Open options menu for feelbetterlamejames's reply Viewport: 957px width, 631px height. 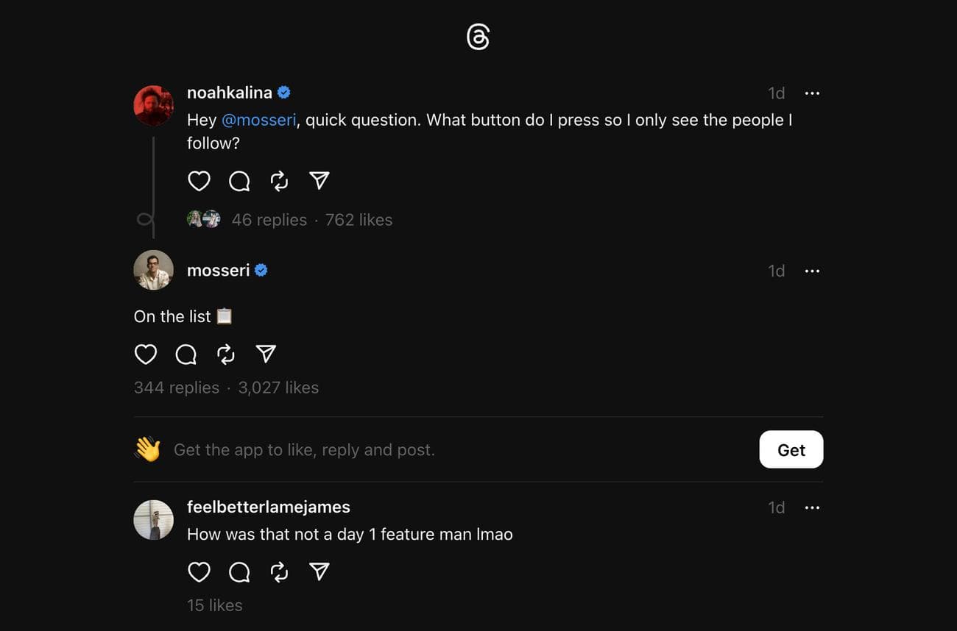(x=812, y=507)
